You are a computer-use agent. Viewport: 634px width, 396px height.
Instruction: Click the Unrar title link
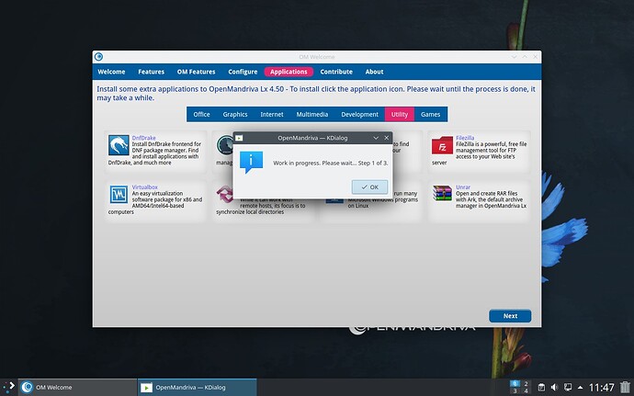tap(463, 187)
